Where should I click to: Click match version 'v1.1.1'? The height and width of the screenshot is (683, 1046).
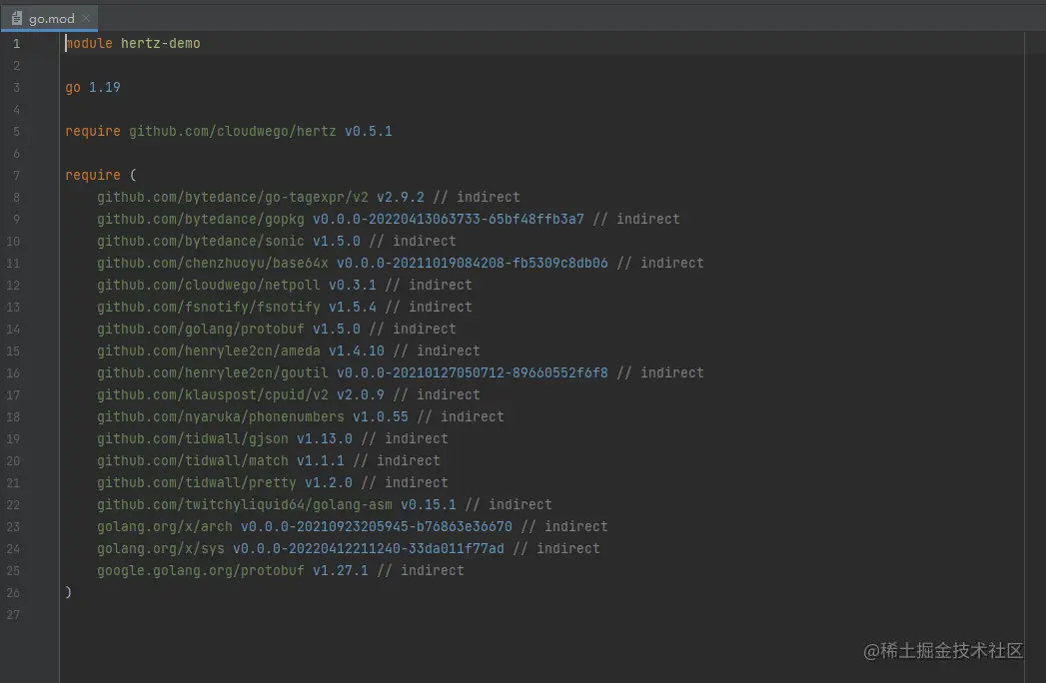point(321,461)
